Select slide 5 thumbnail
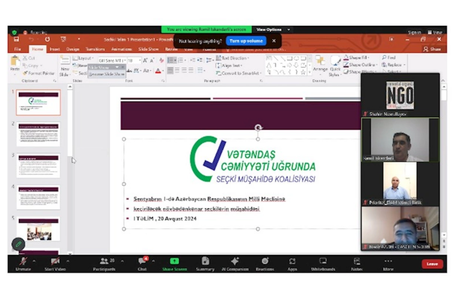The image size is (453, 302). point(38,229)
